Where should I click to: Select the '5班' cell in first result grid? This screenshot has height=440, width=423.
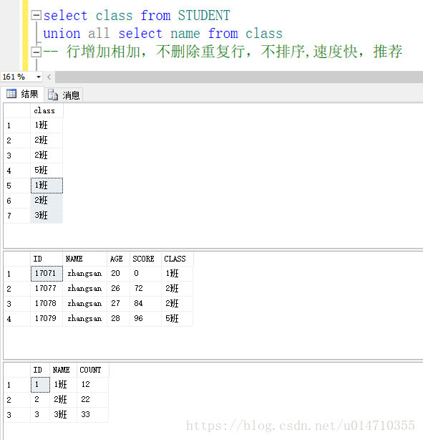coord(47,171)
